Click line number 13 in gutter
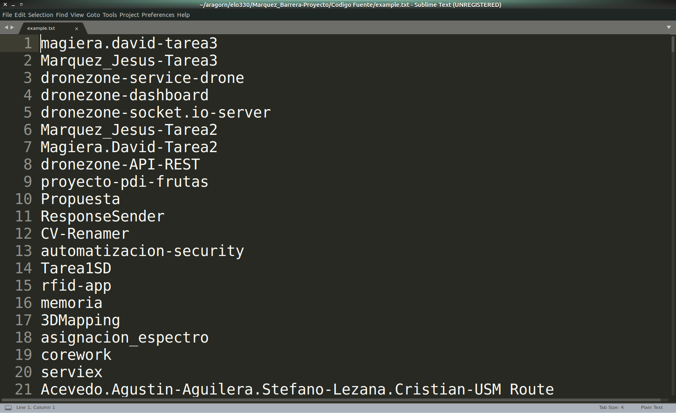 pos(23,251)
